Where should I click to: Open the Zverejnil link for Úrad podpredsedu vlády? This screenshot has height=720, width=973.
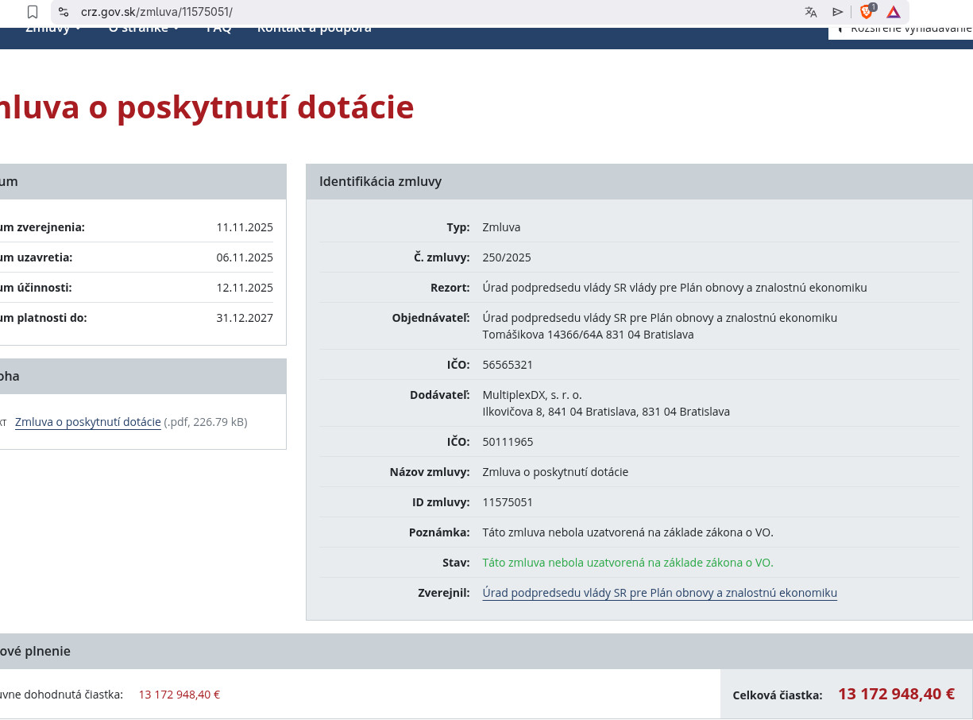tap(660, 593)
